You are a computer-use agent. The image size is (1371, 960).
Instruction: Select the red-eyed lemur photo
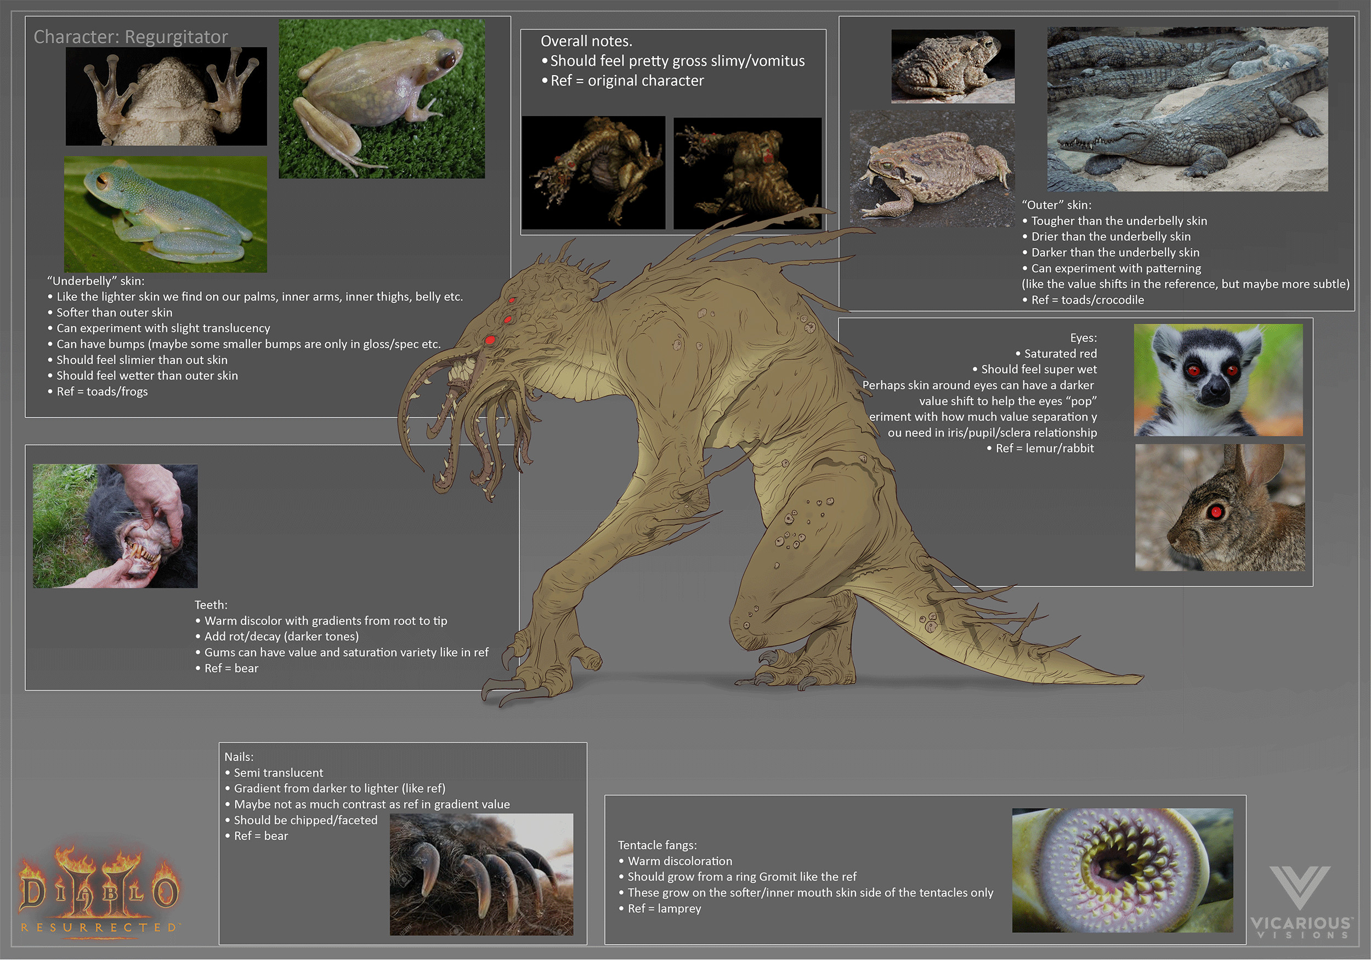[1218, 380]
